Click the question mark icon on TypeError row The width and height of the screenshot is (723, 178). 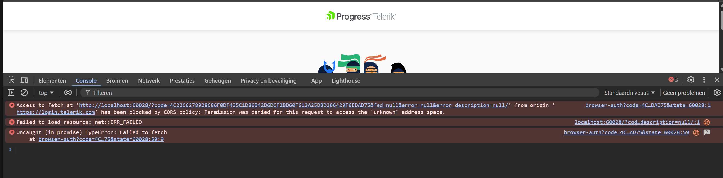coord(706,132)
